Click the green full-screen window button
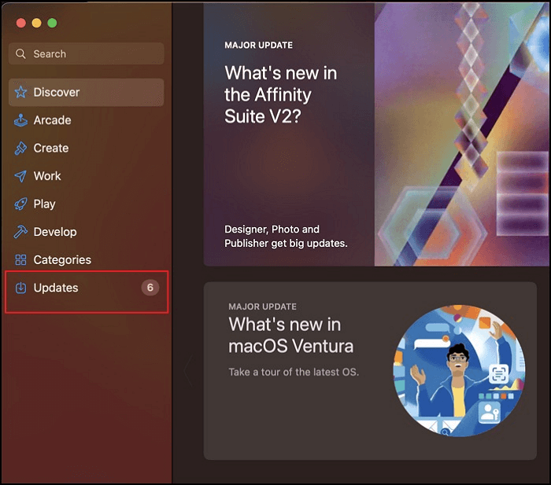 [52, 23]
